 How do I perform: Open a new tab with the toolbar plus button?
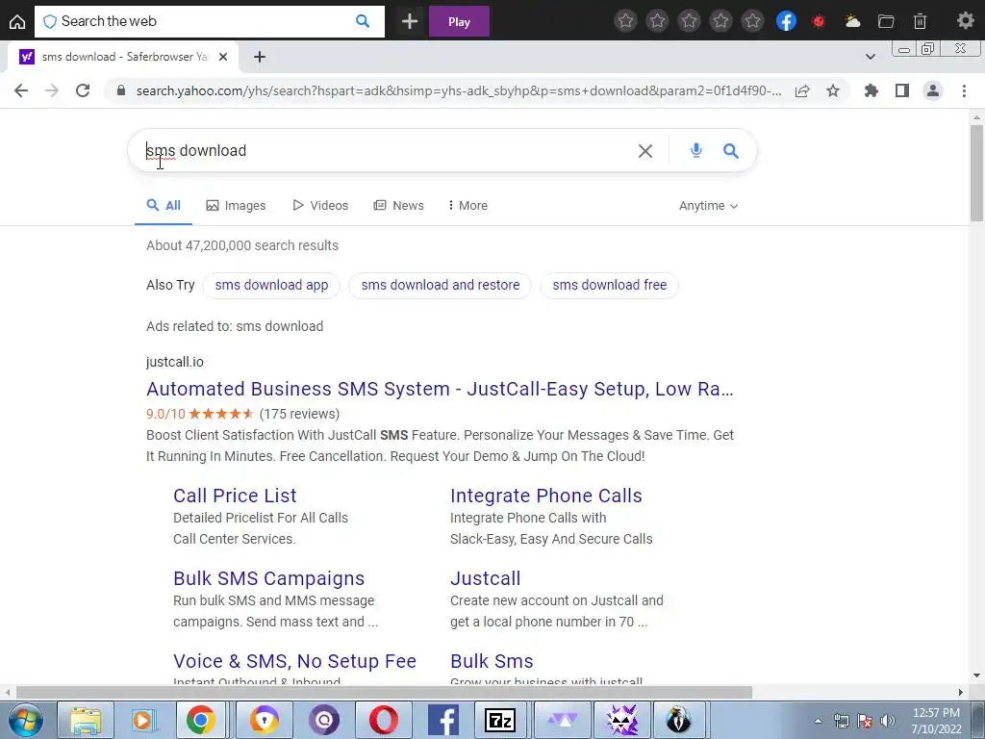point(410,21)
